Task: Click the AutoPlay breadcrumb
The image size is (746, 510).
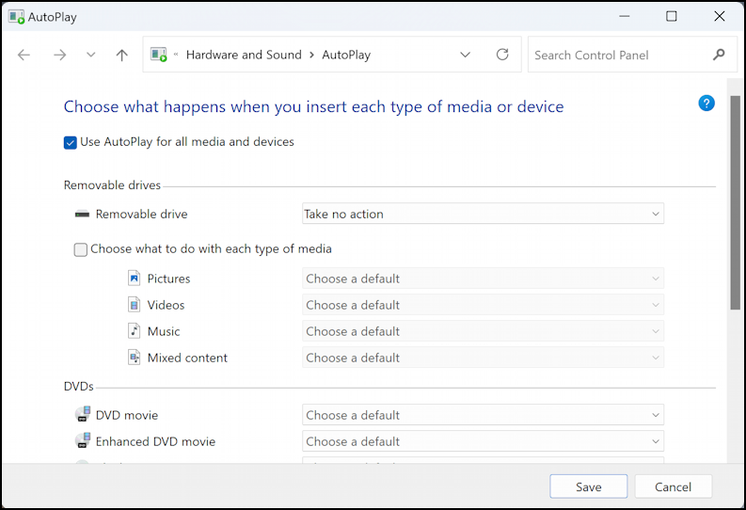Action: tap(346, 55)
